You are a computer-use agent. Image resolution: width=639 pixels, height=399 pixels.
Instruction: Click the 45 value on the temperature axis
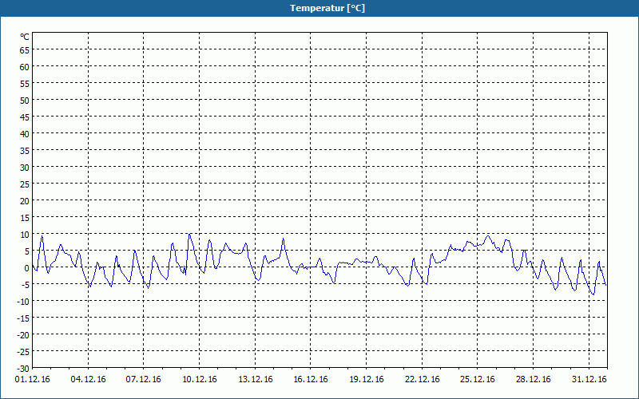(x=25, y=117)
